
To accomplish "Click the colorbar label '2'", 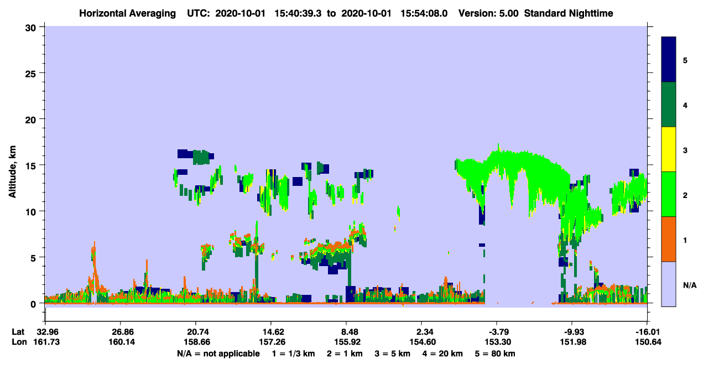I will coord(685,194).
